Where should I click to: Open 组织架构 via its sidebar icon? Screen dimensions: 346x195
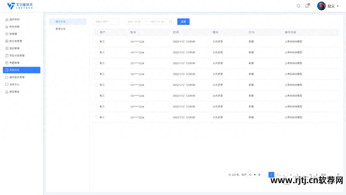[7, 20]
